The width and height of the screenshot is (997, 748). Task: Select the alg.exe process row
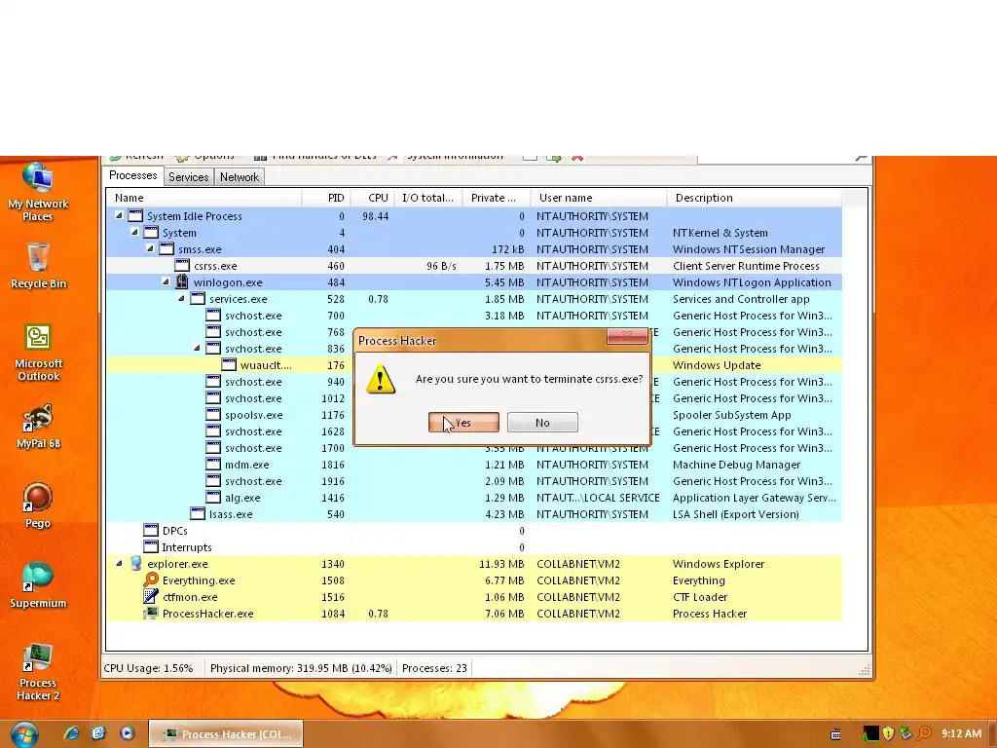point(474,498)
